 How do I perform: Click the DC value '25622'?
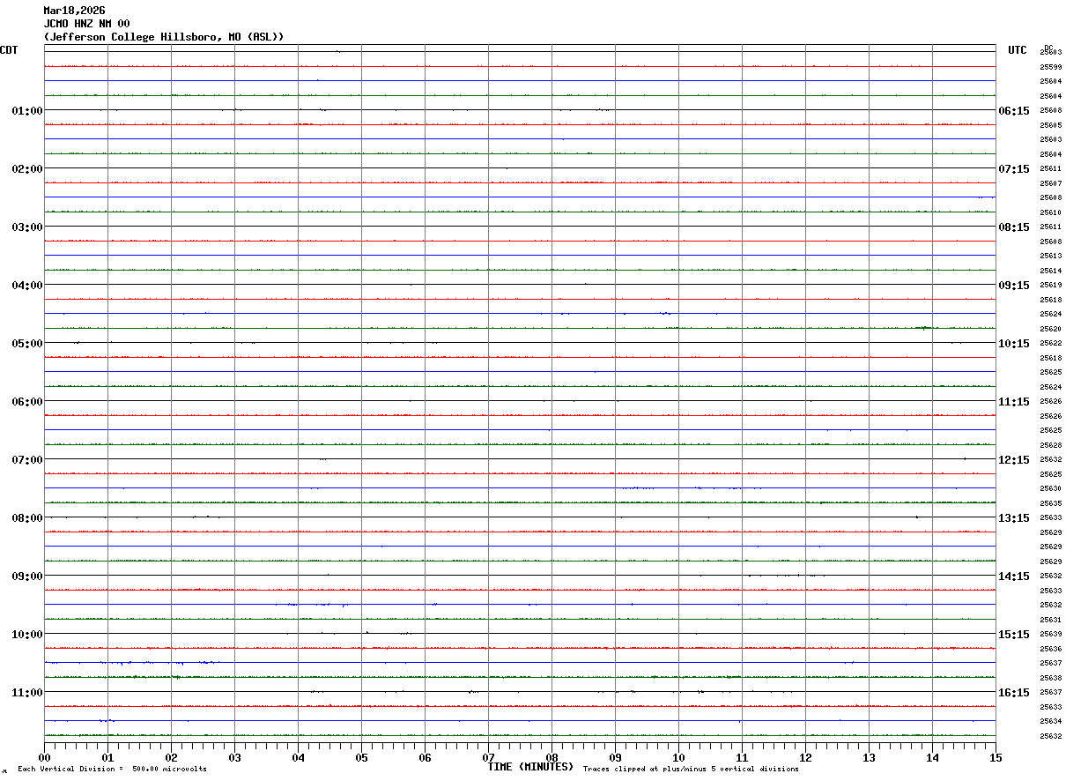(x=1050, y=343)
